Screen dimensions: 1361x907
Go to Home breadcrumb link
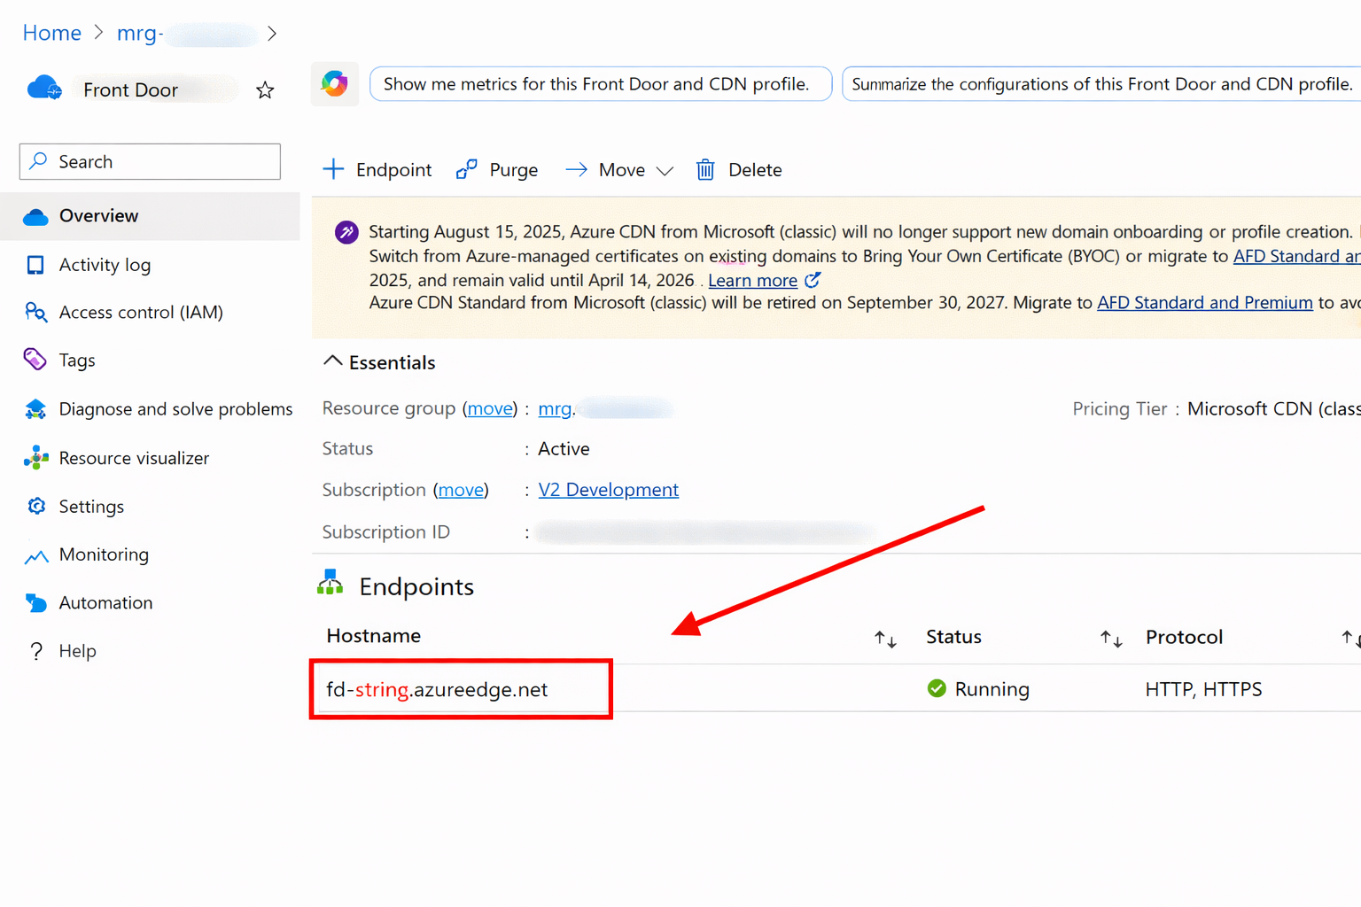(52, 33)
